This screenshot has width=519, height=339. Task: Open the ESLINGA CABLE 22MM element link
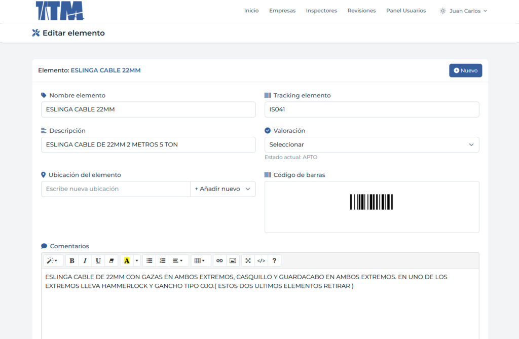[x=105, y=70]
